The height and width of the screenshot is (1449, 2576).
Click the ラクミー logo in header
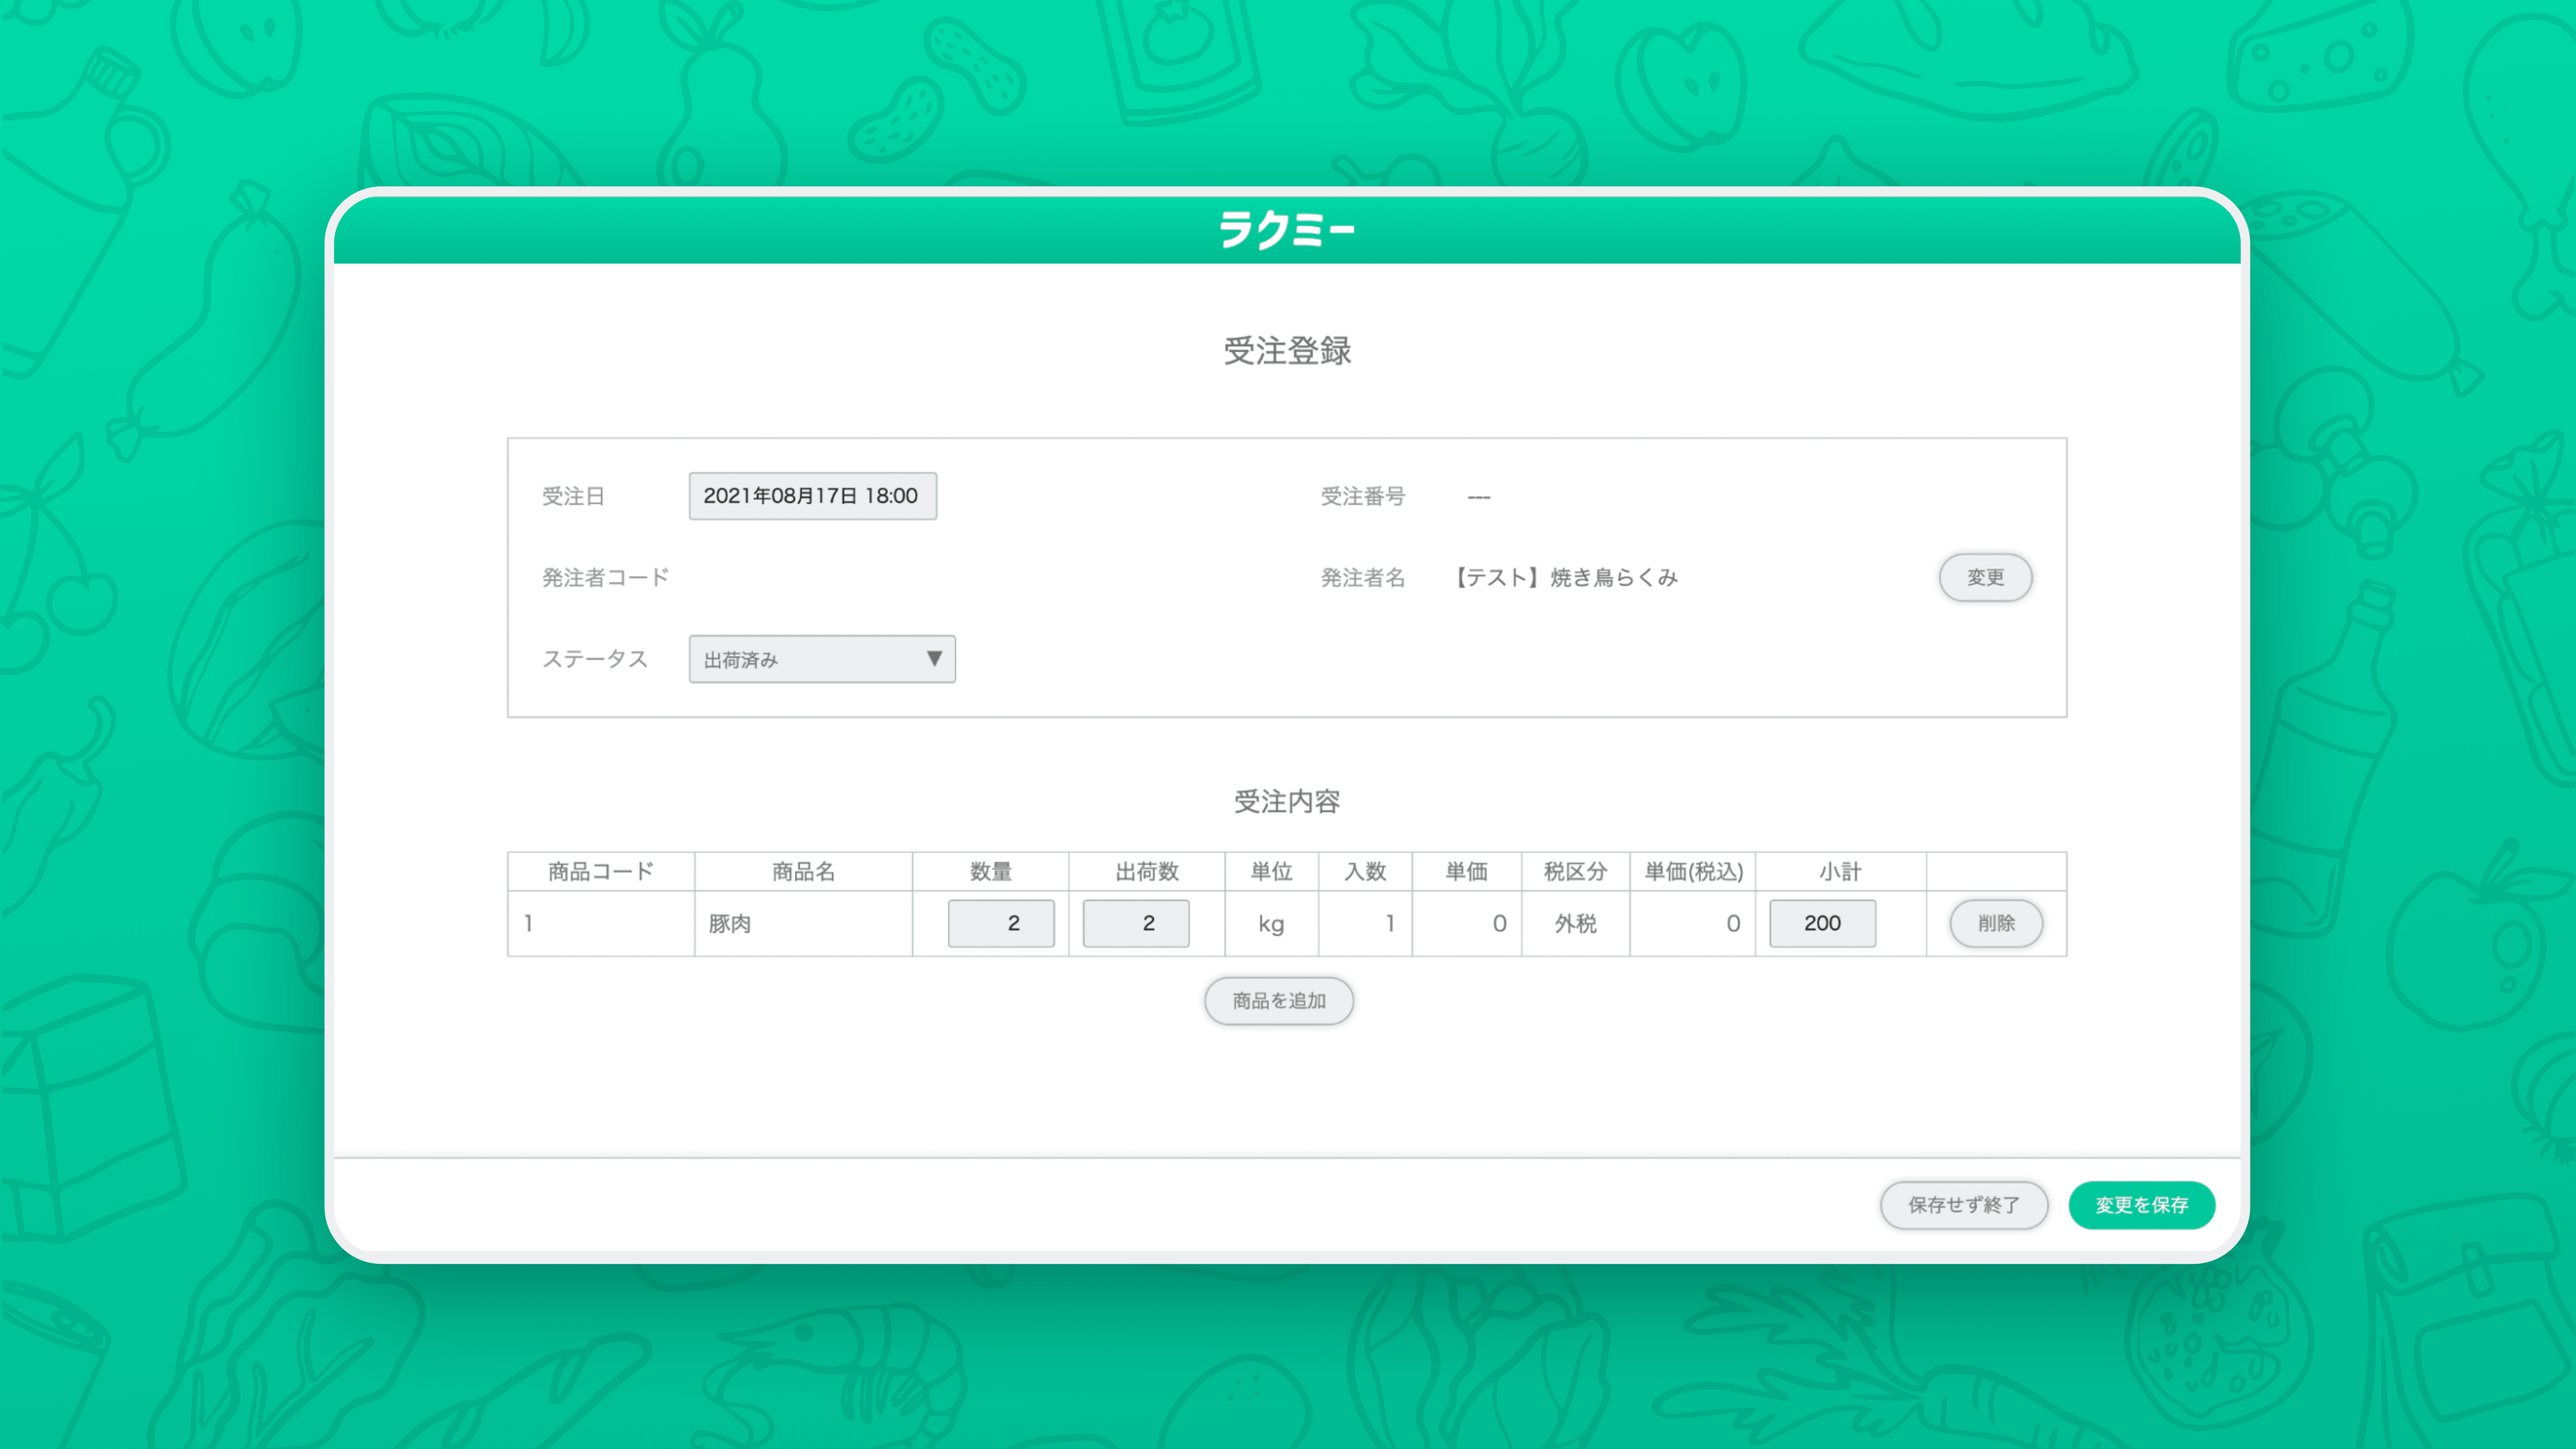(x=1287, y=230)
